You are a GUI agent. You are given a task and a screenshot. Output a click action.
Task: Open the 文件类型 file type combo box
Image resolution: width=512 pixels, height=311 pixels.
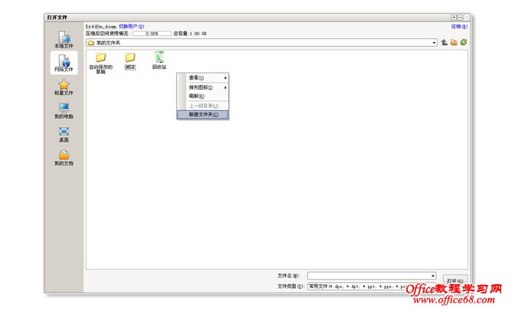click(372, 286)
